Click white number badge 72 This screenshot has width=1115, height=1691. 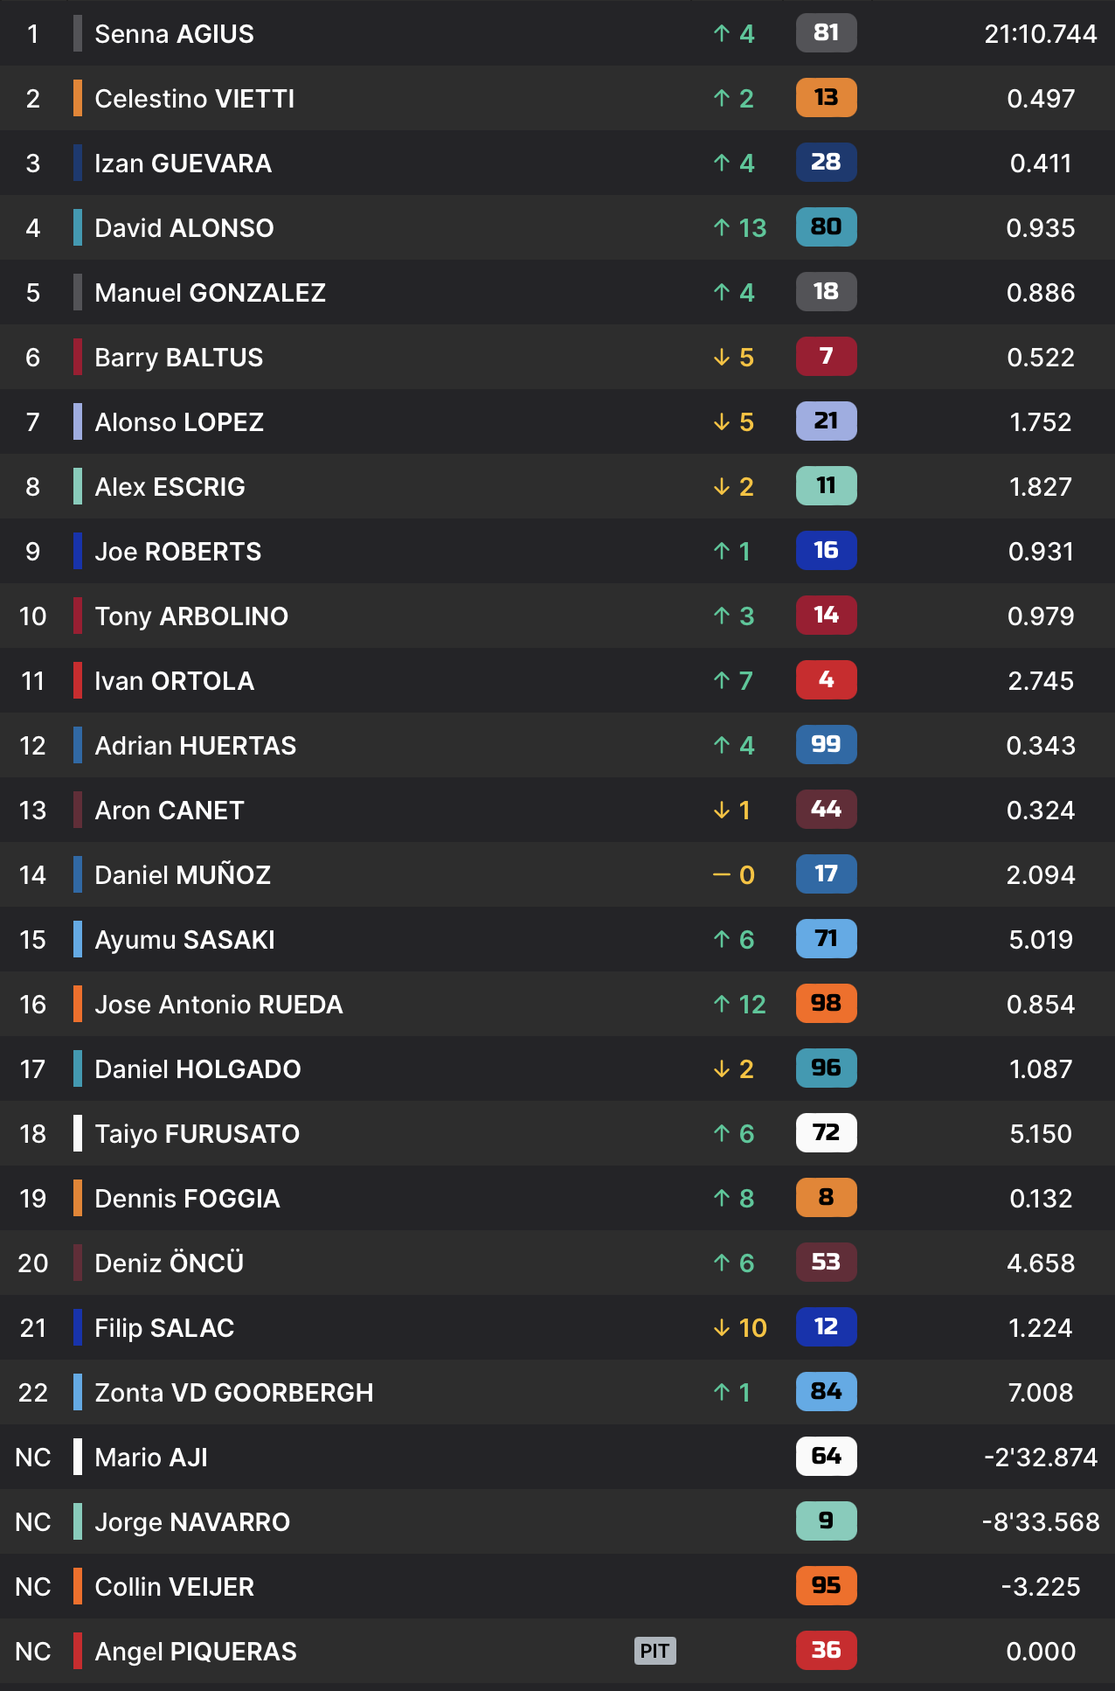tap(826, 1133)
